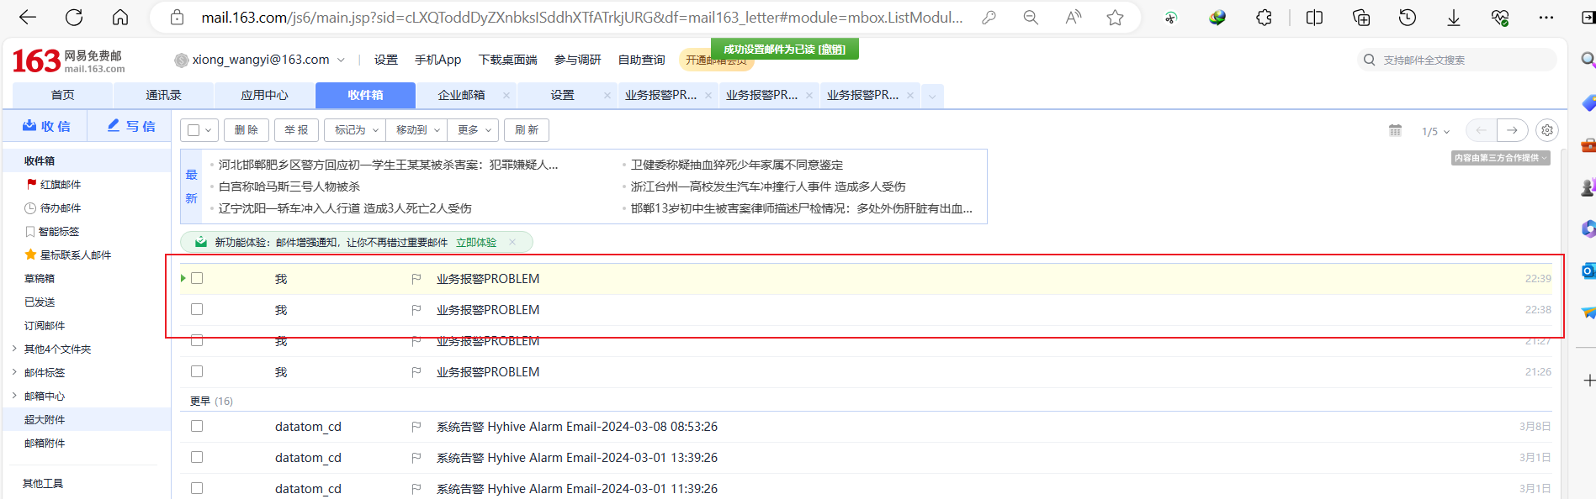This screenshot has width=1596, height=499.
Task: Check the Hyhive Alarm 08:53:26 email
Action: coord(197,426)
